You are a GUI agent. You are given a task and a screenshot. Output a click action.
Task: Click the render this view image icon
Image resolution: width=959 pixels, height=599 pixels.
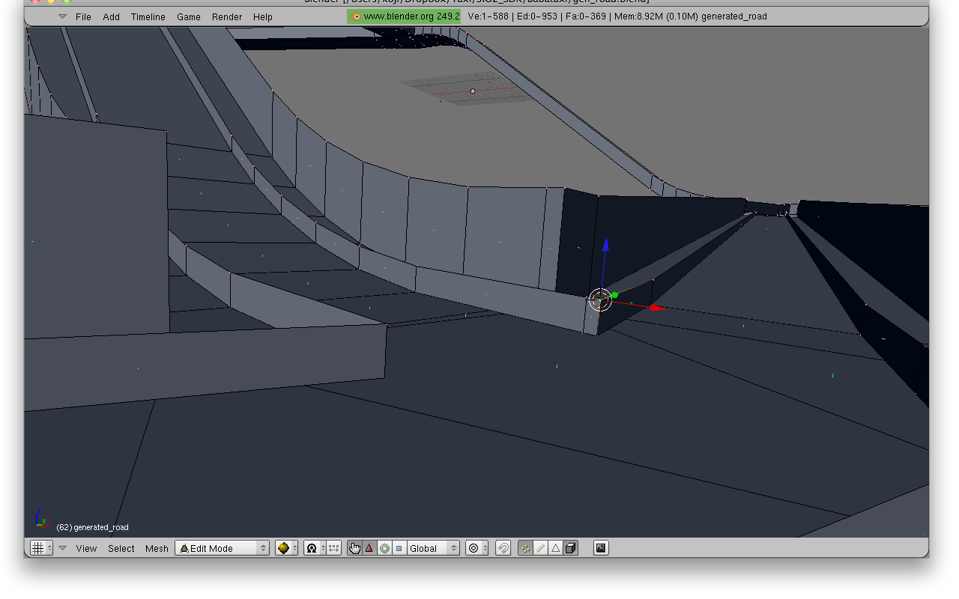[600, 548]
